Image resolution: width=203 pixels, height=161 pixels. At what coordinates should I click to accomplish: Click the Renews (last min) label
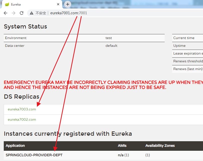coord(188,69)
